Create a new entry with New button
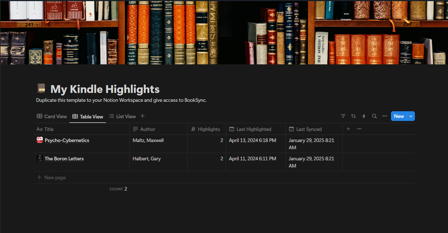The height and width of the screenshot is (233, 448). (399, 116)
